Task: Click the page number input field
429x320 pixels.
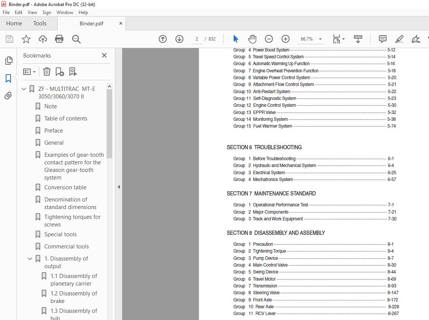Action: (x=197, y=39)
